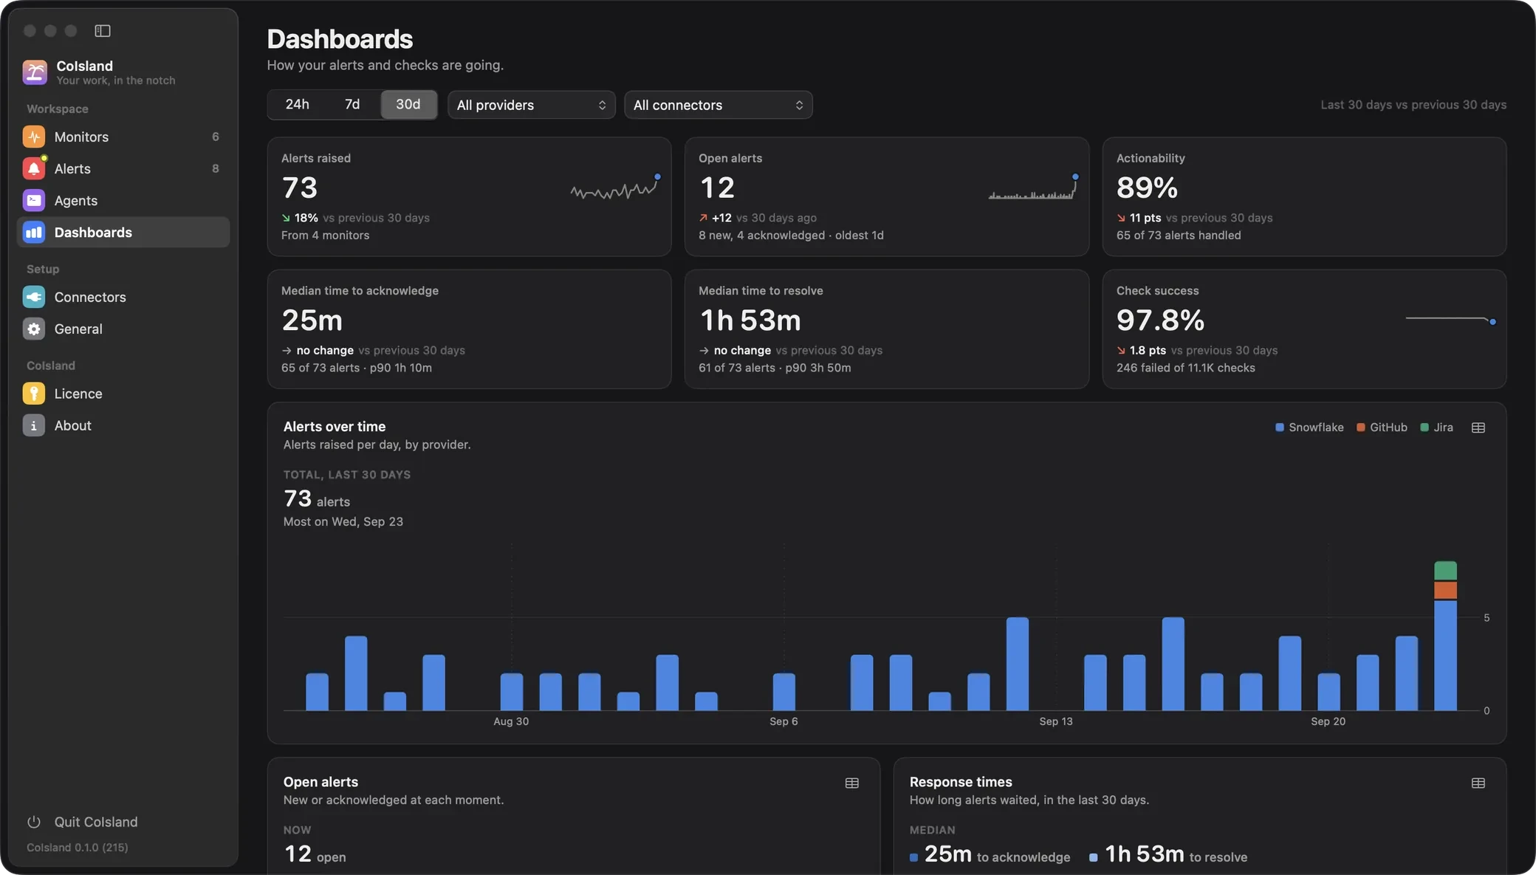Click the green Jira bar segment
Image resolution: width=1536 pixels, height=875 pixels.
[x=1445, y=570]
